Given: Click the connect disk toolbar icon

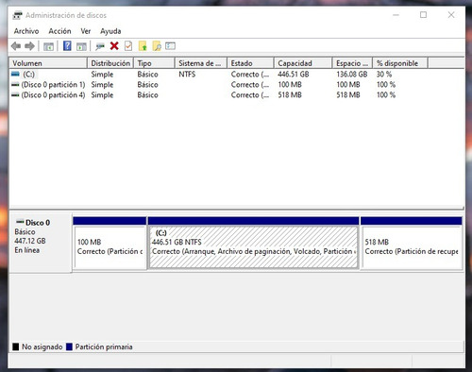Looking at the screenshot, I should (x=100, y=46).
